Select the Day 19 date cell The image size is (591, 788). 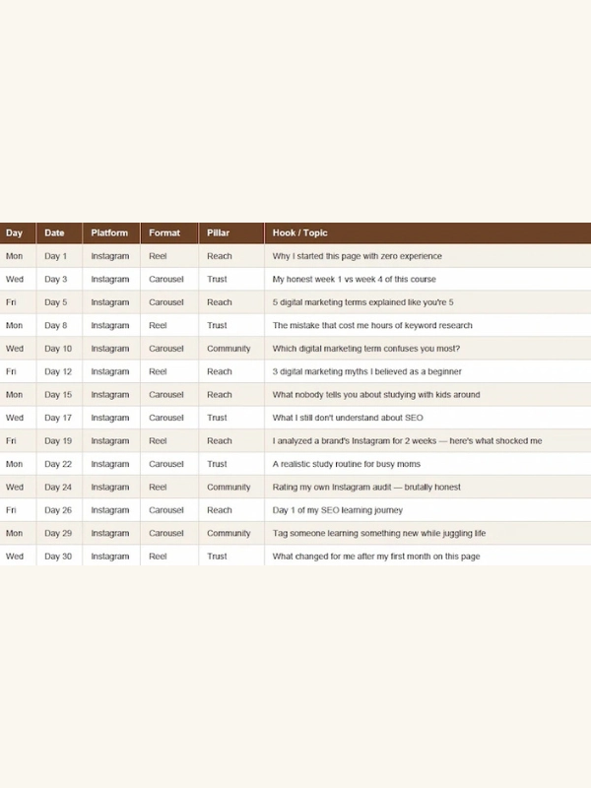[x=59, y=440]
